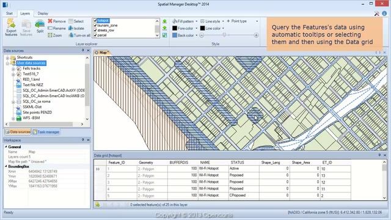Viewport: 391px width, 220px height.
Task: Click the Active status cell in row 1
Action: click(x=244, y=169)
